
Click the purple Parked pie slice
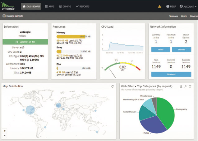click(x=154, y=125)
